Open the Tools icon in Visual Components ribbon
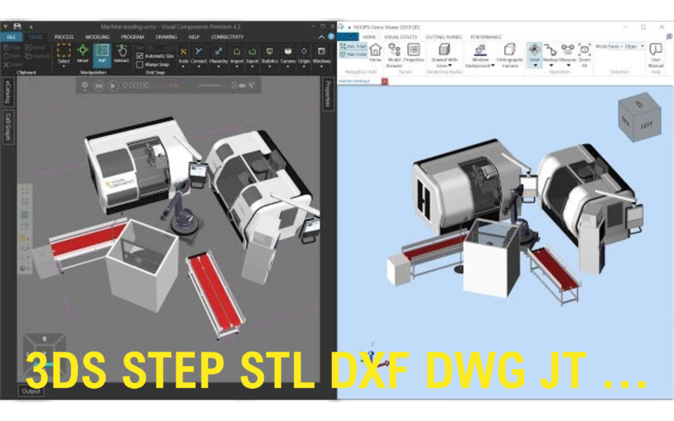The height and width of the screenshot is (421, 674). (183, 51)
